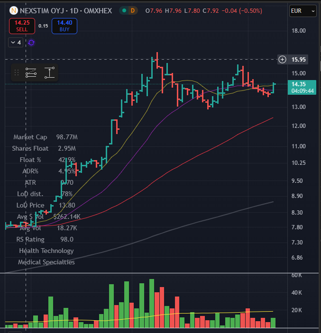
Task: Click the 0.15 spread value
Action: (x=43, y=26)
